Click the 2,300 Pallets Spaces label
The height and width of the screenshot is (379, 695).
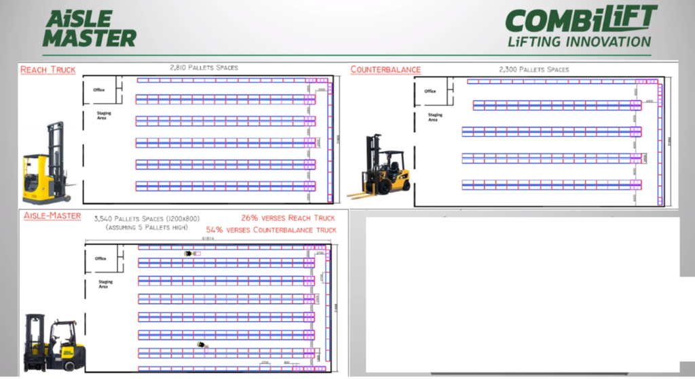click(533, 69)
